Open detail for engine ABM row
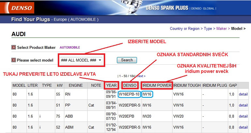The height and width of the screenshot is (133, 251). point(243,127)
